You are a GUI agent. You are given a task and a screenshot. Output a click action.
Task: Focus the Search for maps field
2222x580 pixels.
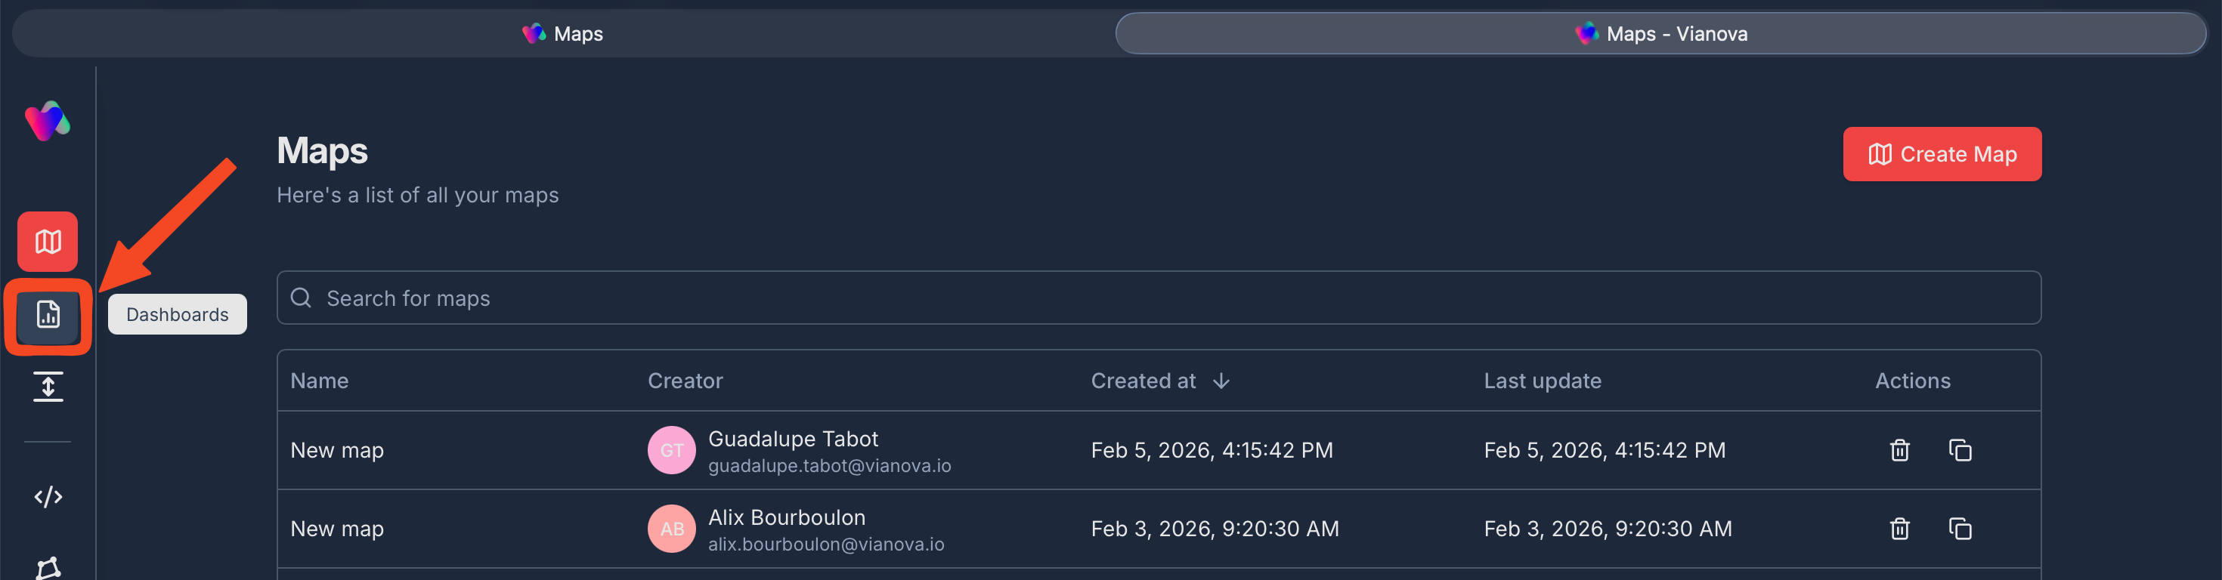click(x=1159, y=298)
